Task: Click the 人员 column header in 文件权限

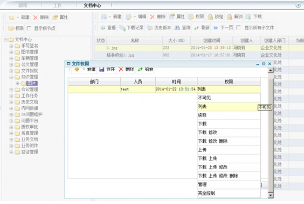Action: (138, 82)
